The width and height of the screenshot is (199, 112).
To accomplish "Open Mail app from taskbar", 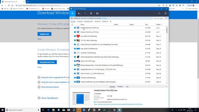I will (x=63, y=110).
